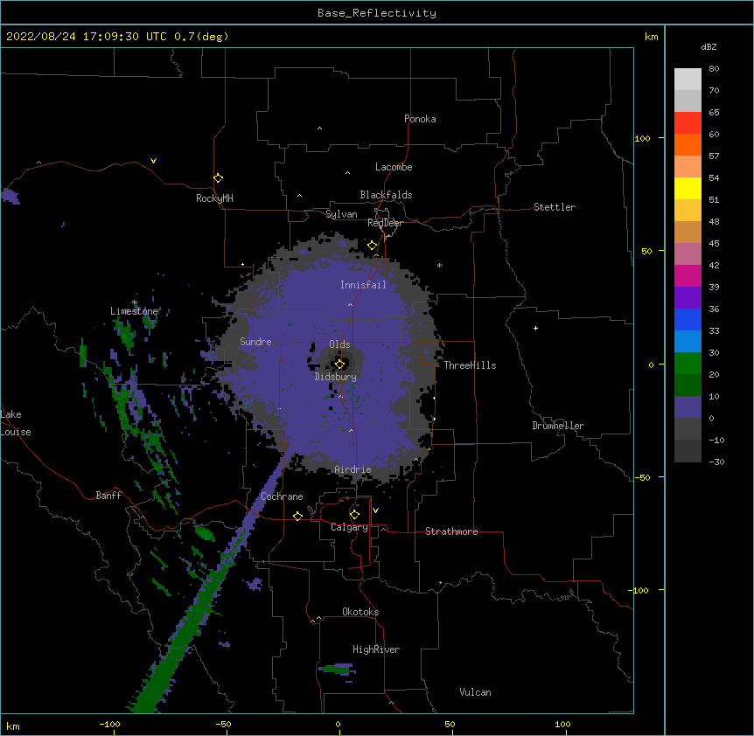The image size is (754, 736).
Task: Click the -100 tick on bottom axis
Action: click(109, 724)
